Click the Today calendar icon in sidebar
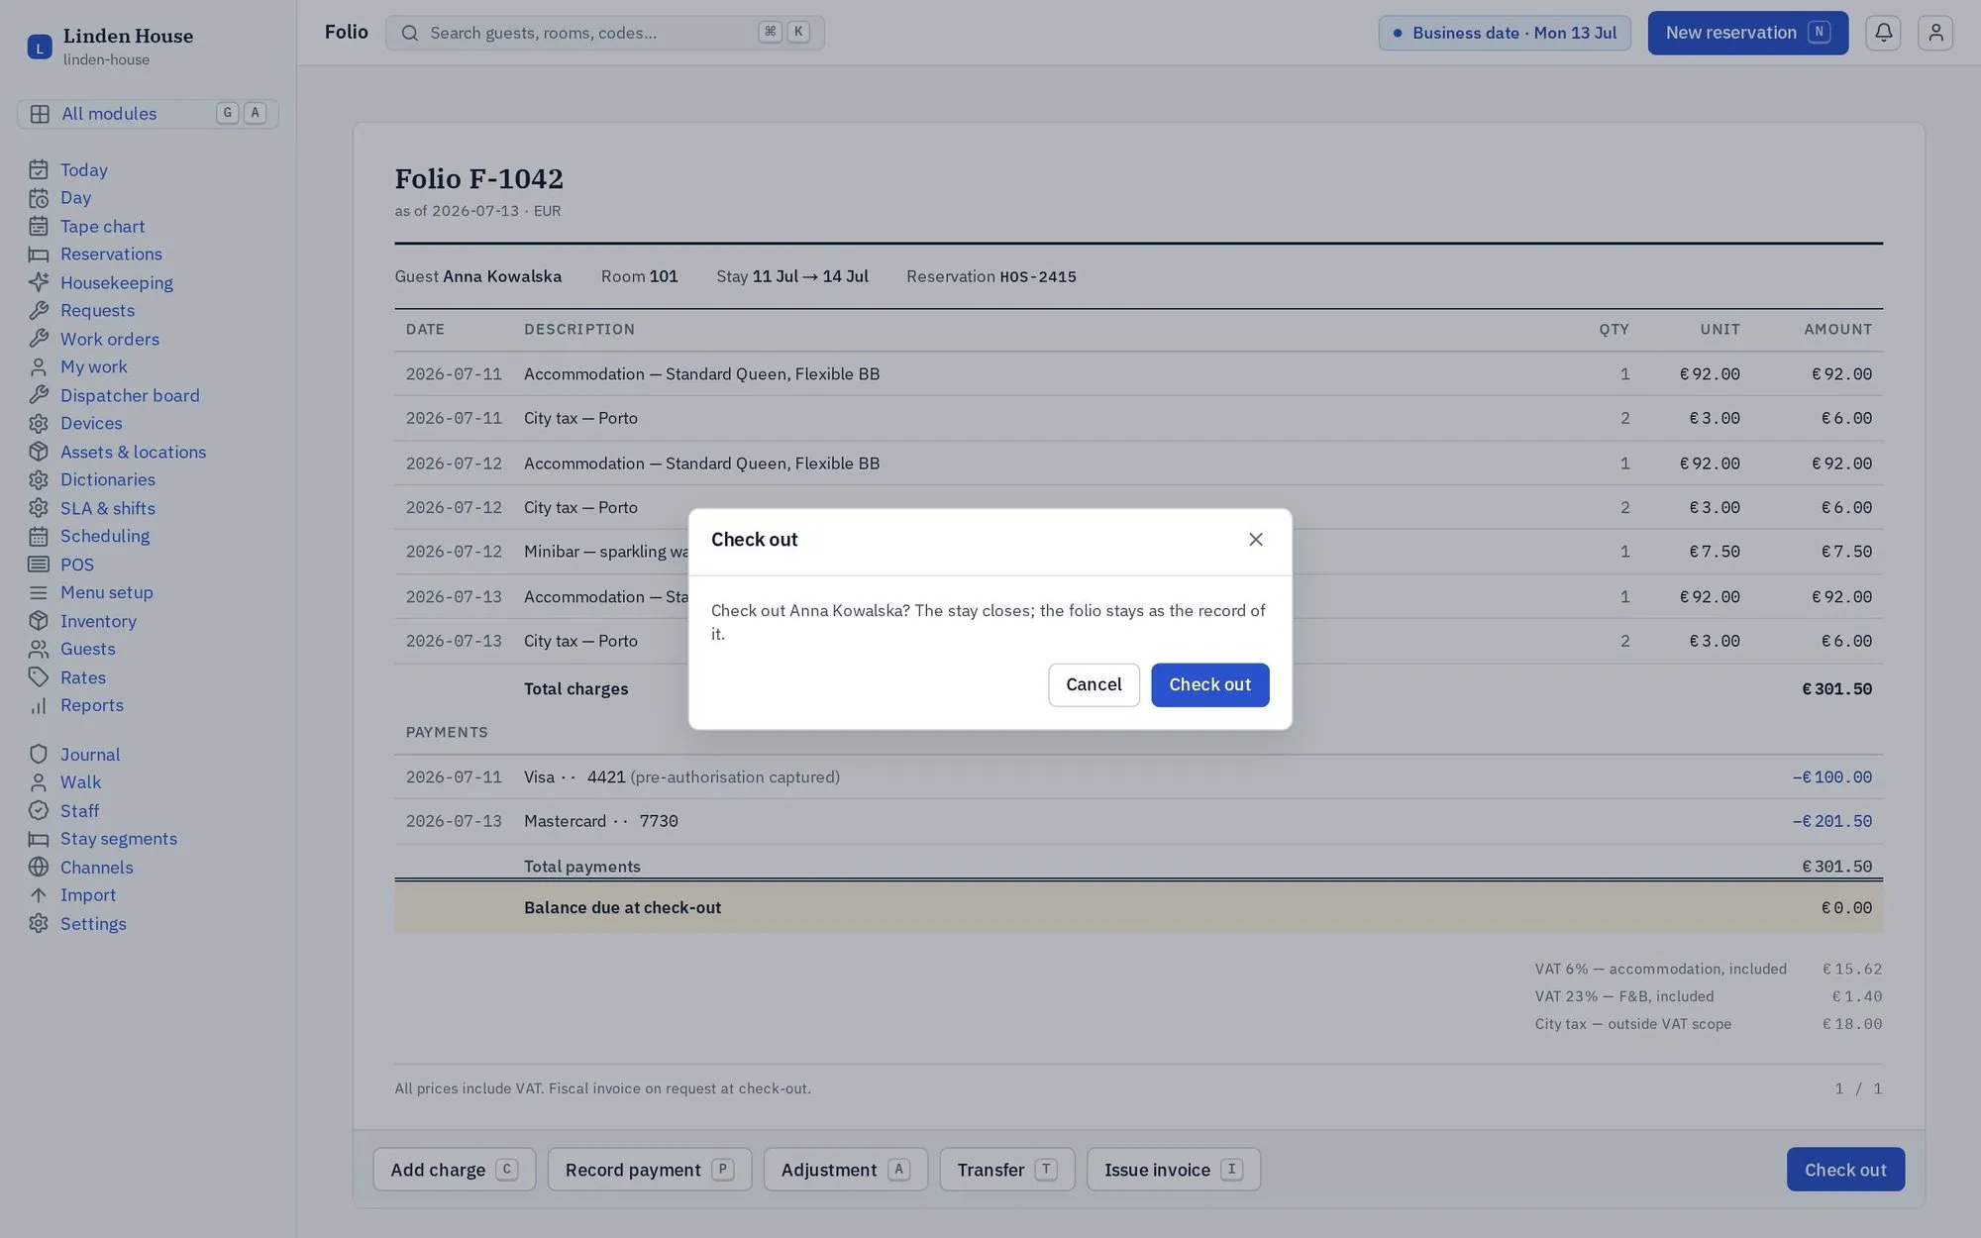1981x1238 pixels. click(x=39, y=170)
